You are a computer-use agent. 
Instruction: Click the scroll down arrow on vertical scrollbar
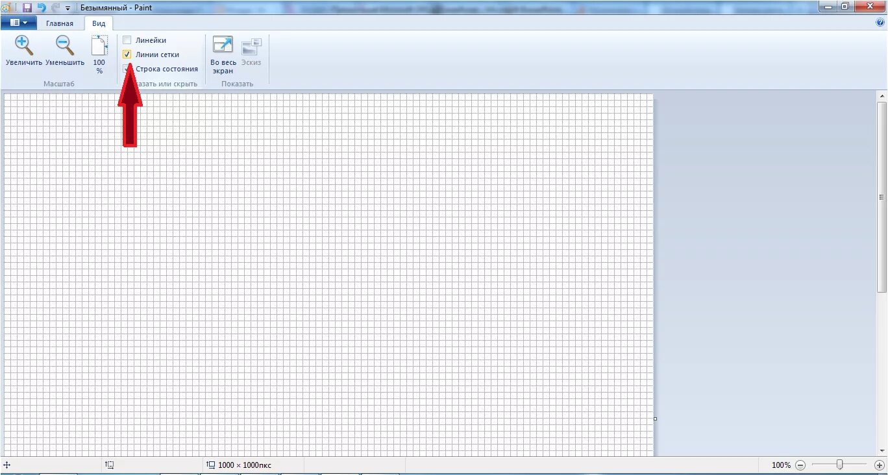(x=882, y=450)
